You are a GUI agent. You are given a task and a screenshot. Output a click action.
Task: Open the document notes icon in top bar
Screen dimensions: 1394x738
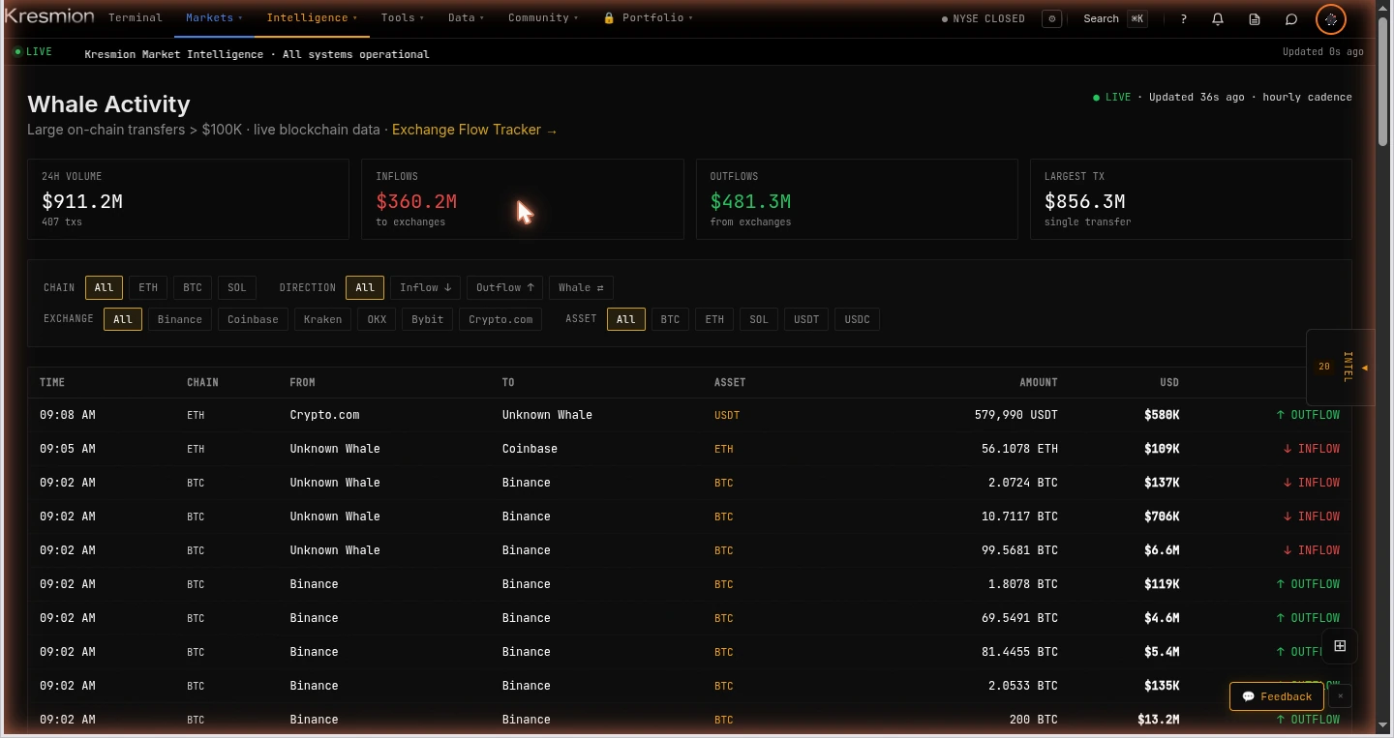click(1255, 18)
